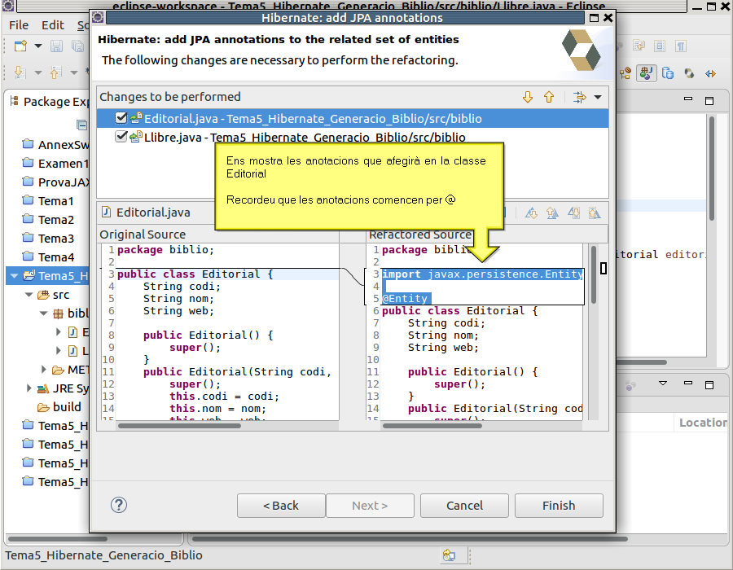Select Tema3 project in Package Explorer
The image size is (733, 570).
coord(49,239)
